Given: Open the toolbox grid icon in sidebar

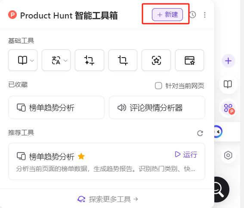Looking at the screenshot, I should click(228, 108).
